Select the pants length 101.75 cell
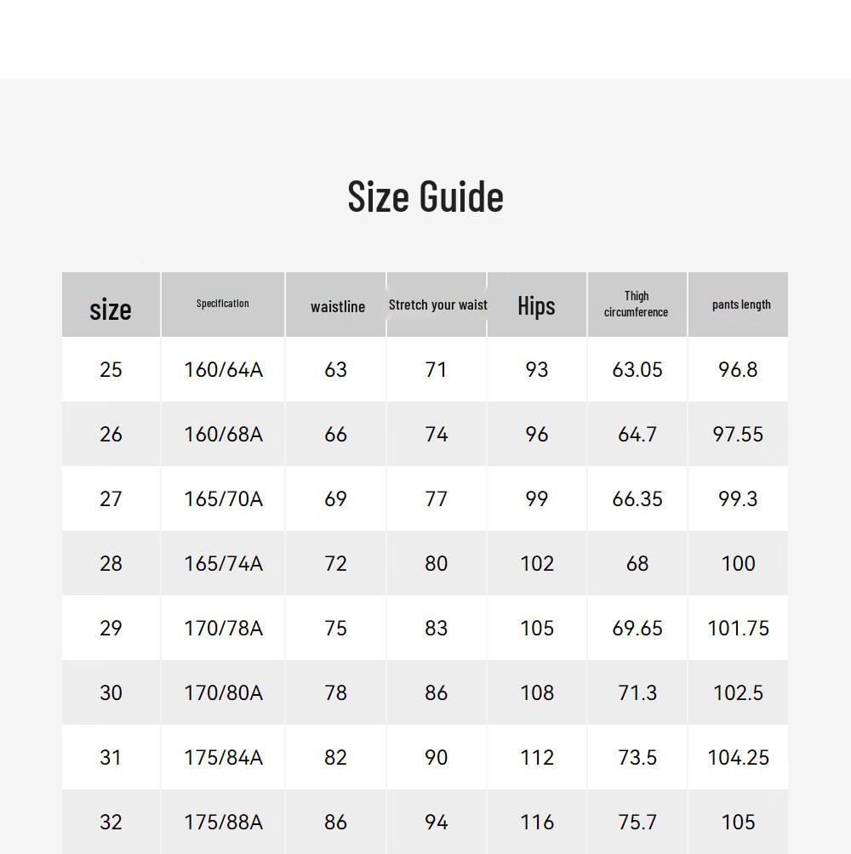 [x=738, y=629]
